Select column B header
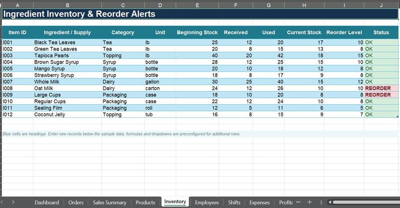Image resolution: width=400 pixels, height=208 pixels. pos(68,6)
